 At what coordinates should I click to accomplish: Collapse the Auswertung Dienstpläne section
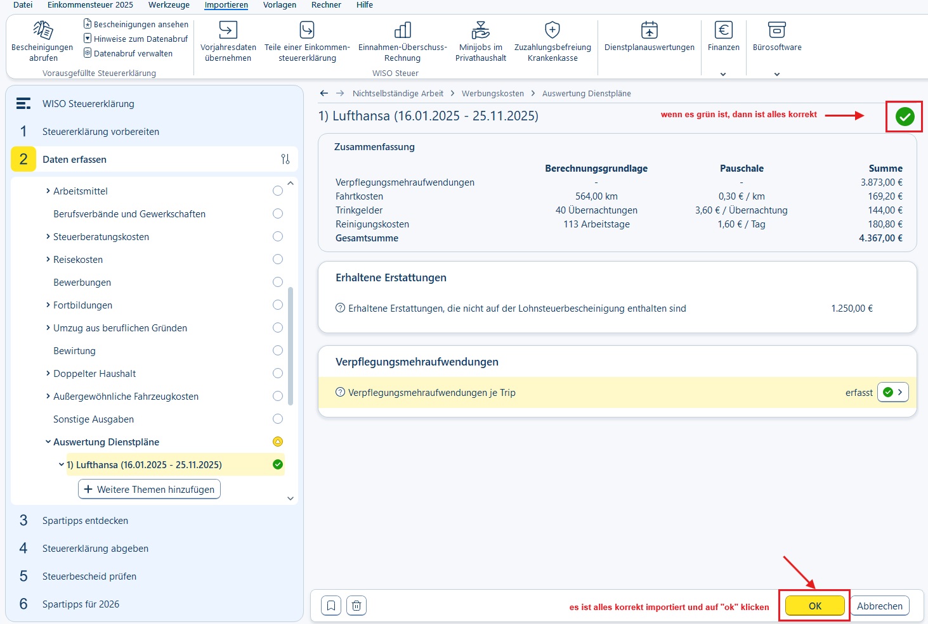click(x=48, y=442)
